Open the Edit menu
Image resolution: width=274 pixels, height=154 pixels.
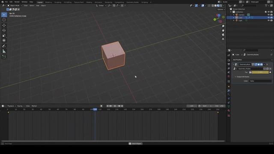(11, 2)
